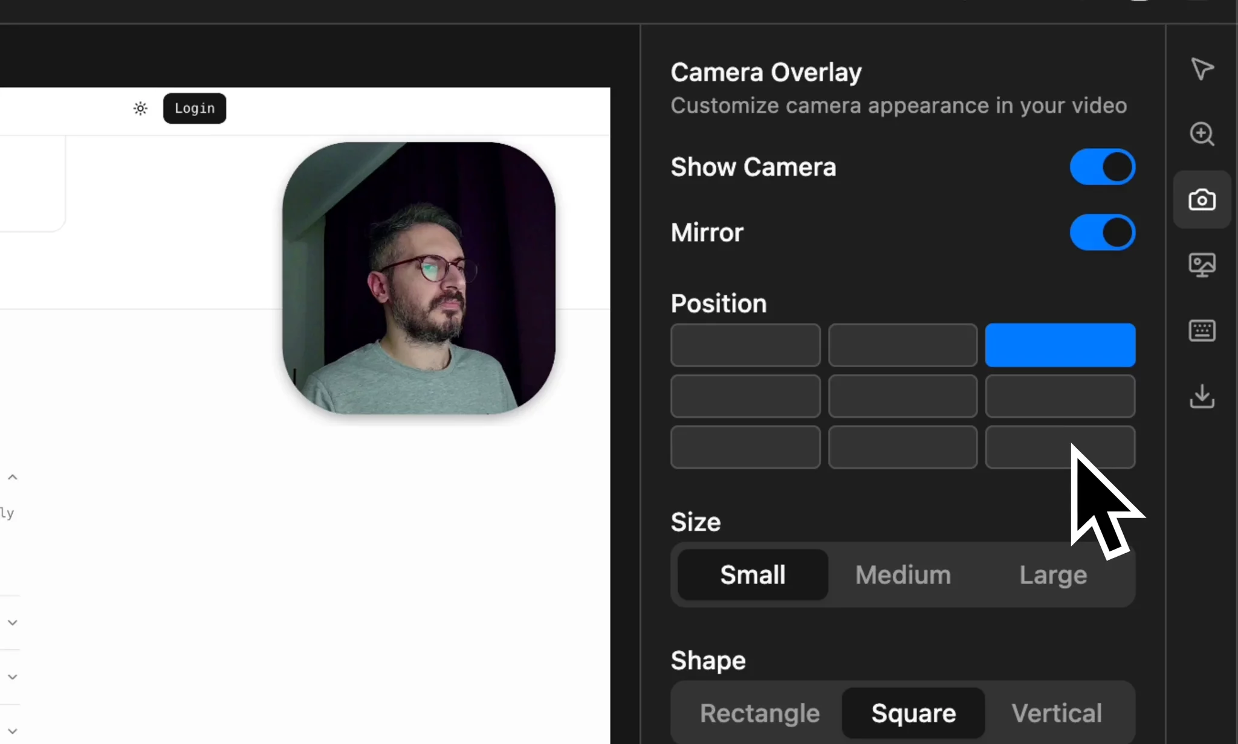Open the keyboard shortcuts icon
This screenshot has height=744, width=1238.
1202,330
